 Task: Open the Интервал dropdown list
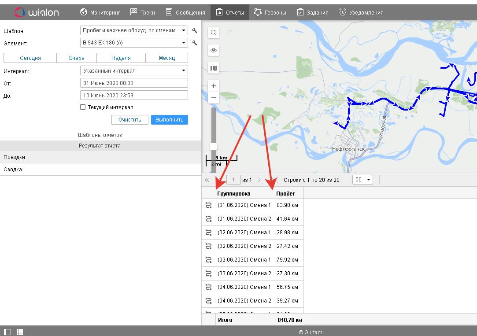click(134, 70)
